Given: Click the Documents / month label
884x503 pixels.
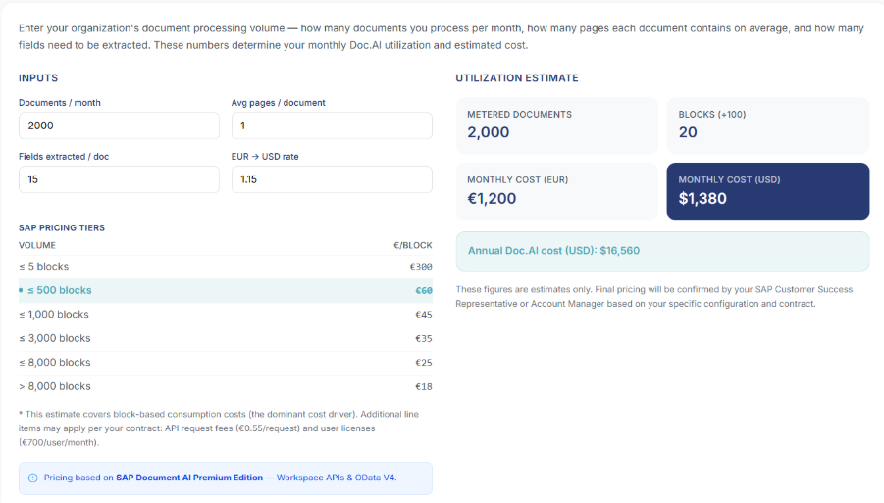Looking at the screenshot, I should [60, 103].
